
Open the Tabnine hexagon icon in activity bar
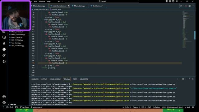coord(4,62)
